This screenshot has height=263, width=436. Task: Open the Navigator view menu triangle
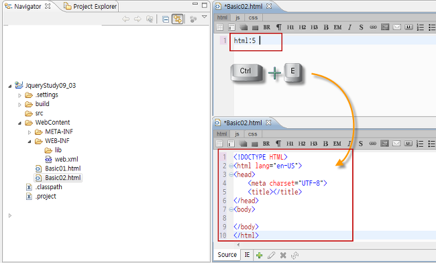[x=205, y=17]
